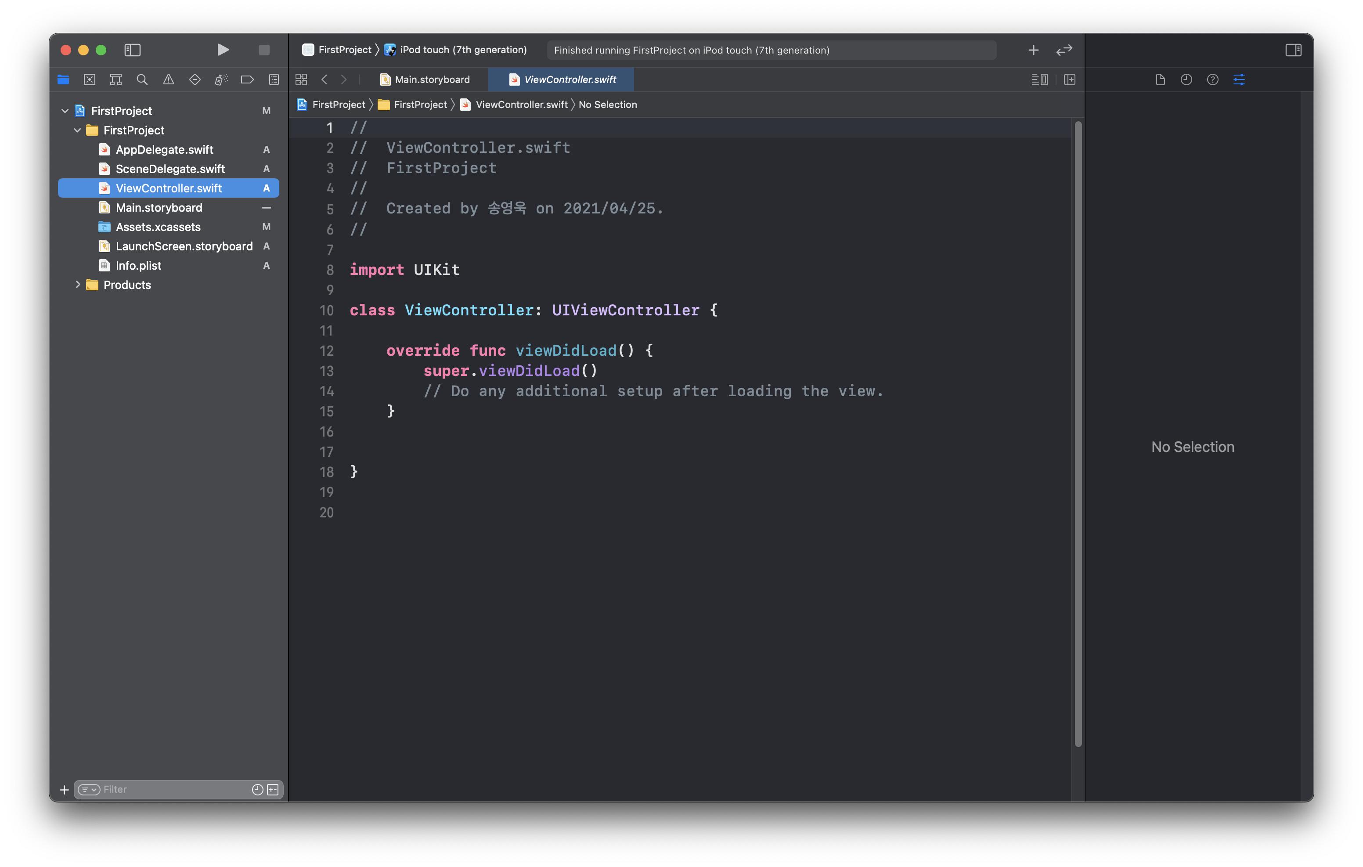Toggle the recently modified files filter
1363x867 pixels.
(x=258, y=789)
